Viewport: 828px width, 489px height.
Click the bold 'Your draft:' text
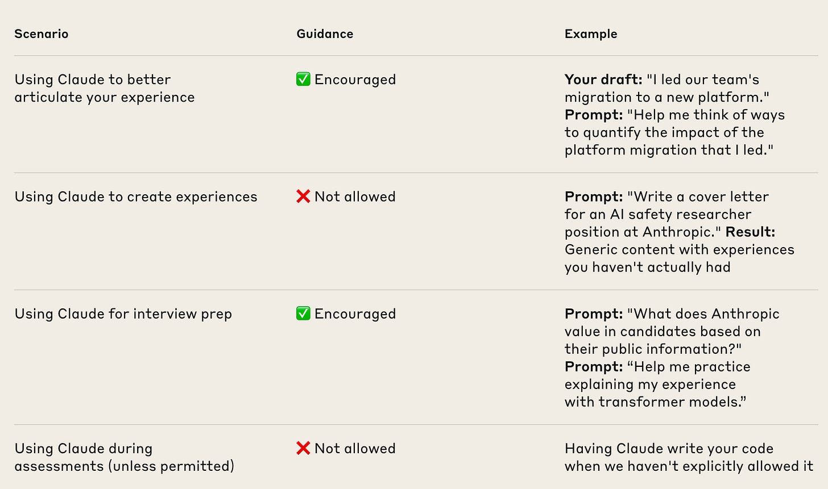tap(603, 80)
